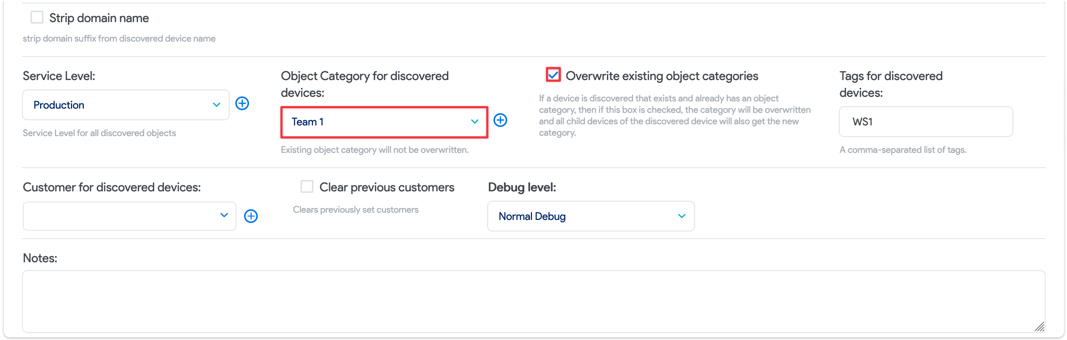Click the plus icon beside Object Category
This screenshot has width=1067, height=340.
pos(500,120)
